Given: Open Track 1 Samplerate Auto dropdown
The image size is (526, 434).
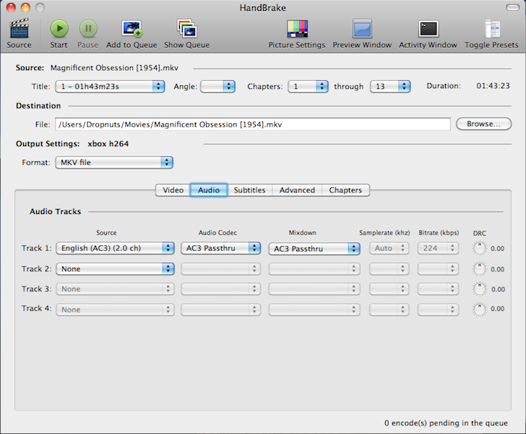Looking at the screenshot, I should pos(389,248).
